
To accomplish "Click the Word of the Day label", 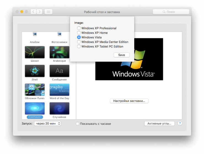I will click(60, 98).
